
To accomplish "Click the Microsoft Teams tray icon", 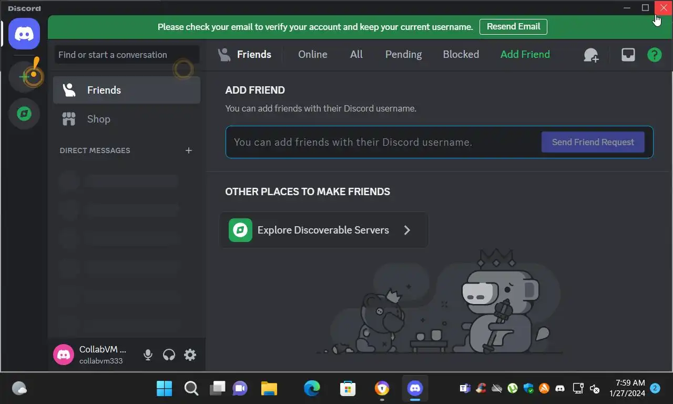I will point(465,389).
